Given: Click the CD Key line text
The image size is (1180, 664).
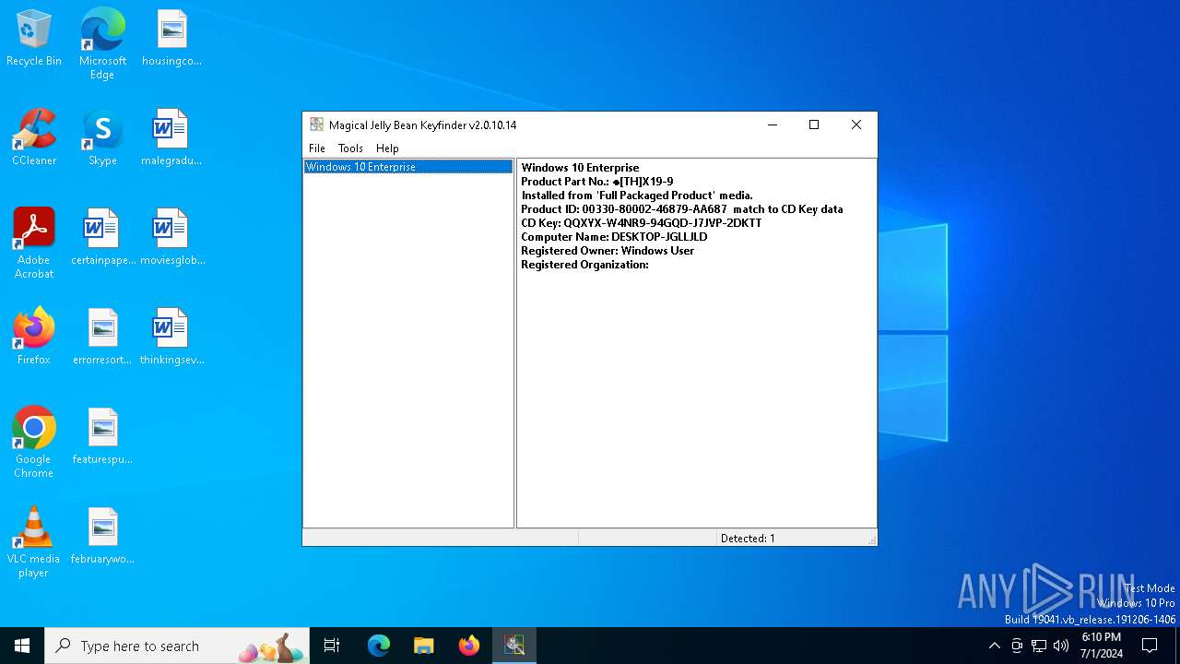Looking at the screenshot, I should [x=642, y=223].
